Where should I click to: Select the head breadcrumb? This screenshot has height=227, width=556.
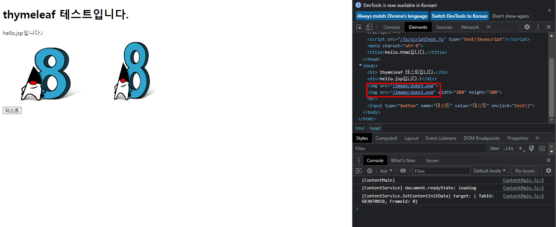[375, 128]
